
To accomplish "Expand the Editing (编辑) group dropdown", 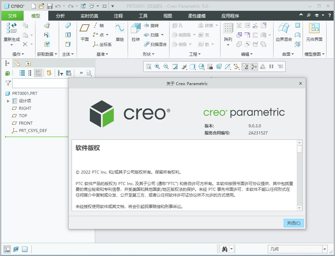I will click(247, 54).
